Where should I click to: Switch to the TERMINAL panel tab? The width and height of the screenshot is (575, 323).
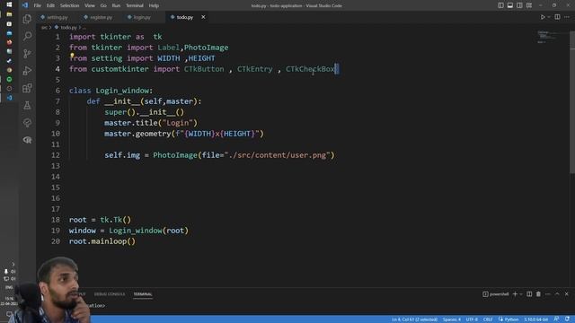(x=143, y=294)
